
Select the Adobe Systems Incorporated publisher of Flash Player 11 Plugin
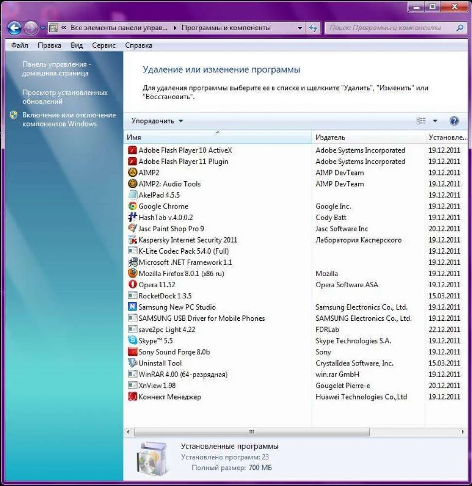(360, 161)
